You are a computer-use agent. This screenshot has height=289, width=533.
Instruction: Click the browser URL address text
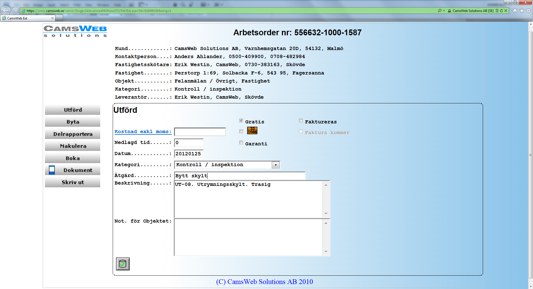point(99,11)
